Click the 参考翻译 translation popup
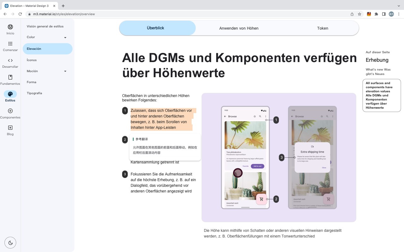The image size is (404, 252). coord(165,147)
